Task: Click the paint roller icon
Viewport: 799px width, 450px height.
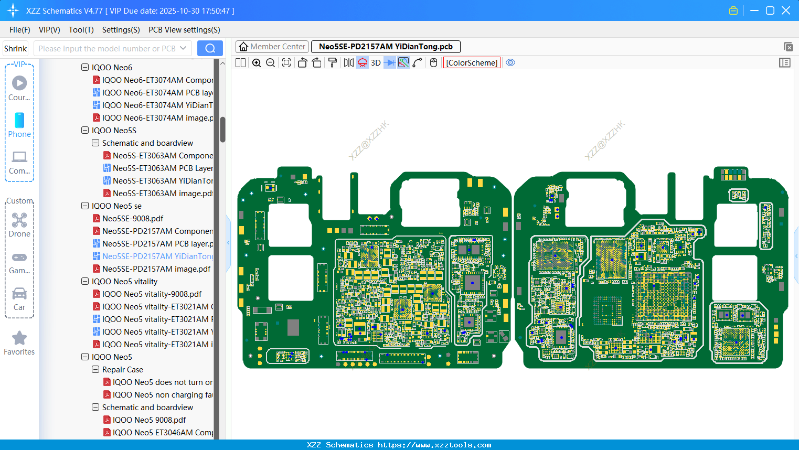Action: click(333, 63)
